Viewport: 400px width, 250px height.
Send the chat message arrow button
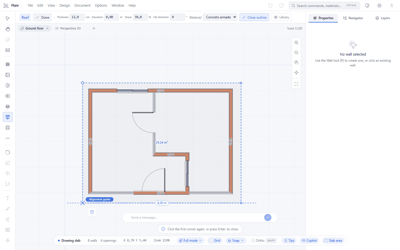(x=268, y=217)
